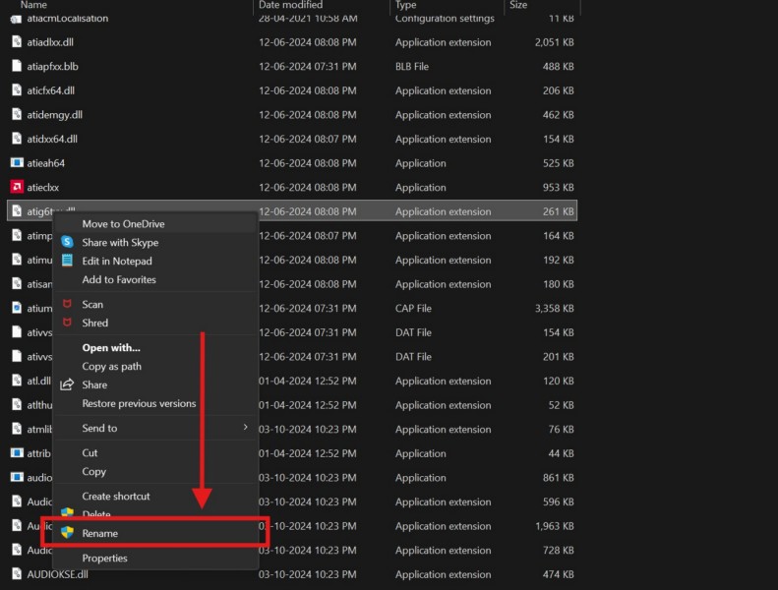
Task: Click the red McAfee Scan shield icon
Action: click(67, 304)
